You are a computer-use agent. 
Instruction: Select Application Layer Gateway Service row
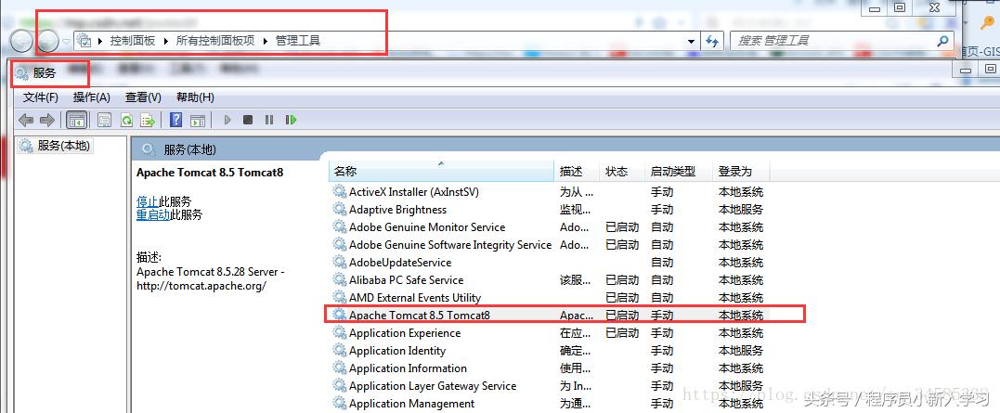pos(551,385)
